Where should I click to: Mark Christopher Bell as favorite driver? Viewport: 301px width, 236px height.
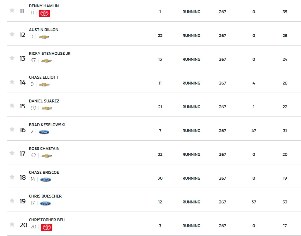(x=12, y=225)
